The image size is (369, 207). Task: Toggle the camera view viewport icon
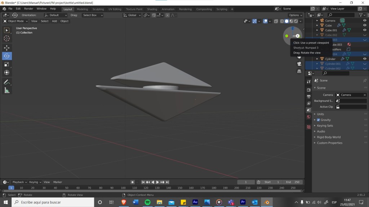299,64
